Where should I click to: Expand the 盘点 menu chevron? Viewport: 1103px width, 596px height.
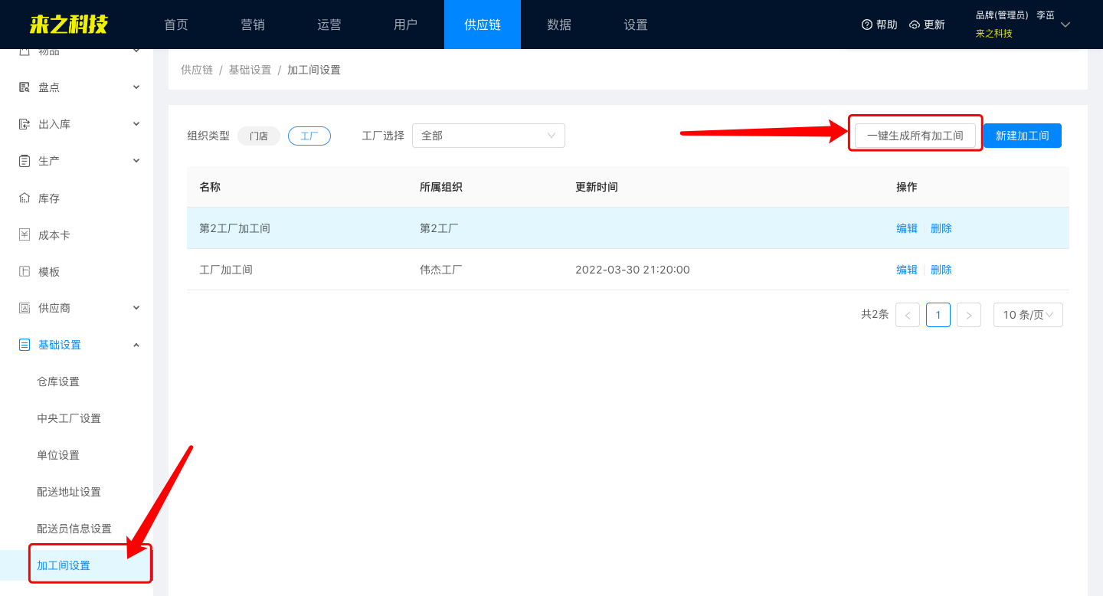[136, 87]
